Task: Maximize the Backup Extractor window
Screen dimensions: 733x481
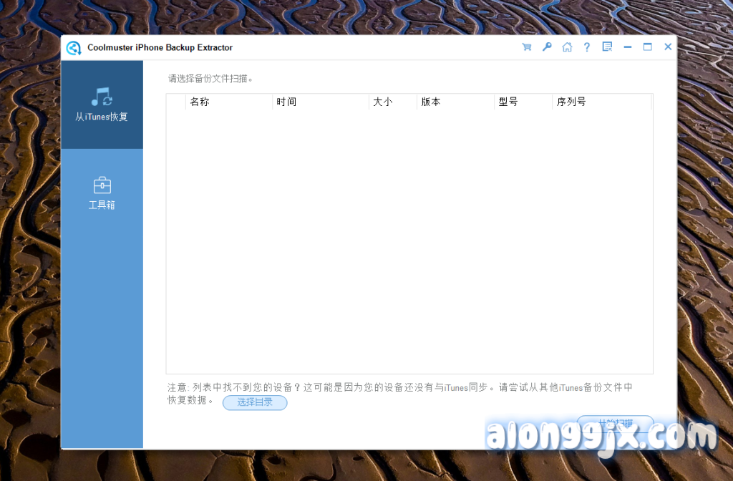Action: pyautogui.click(x=648, y=47)
